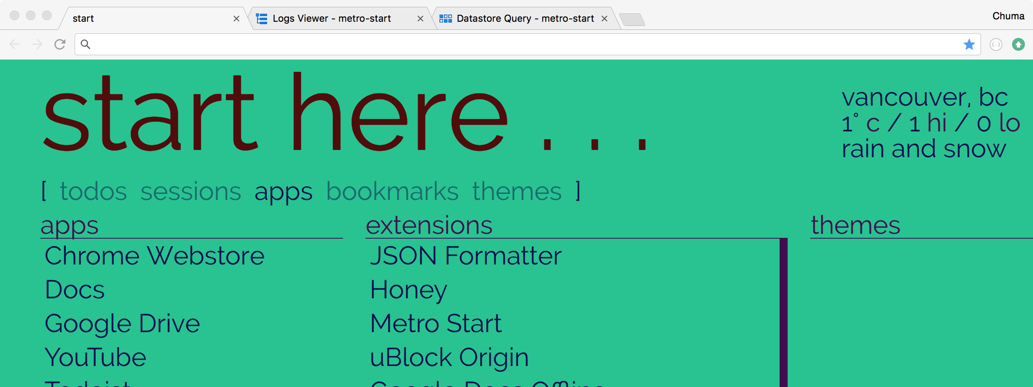
Task: Click the purple vertical scrollbar in extensions
Action: (784, 312)
